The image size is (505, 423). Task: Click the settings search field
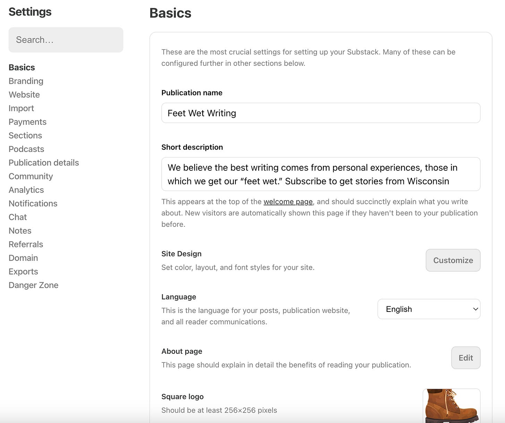pyautogui.click(x=66, y=39)
